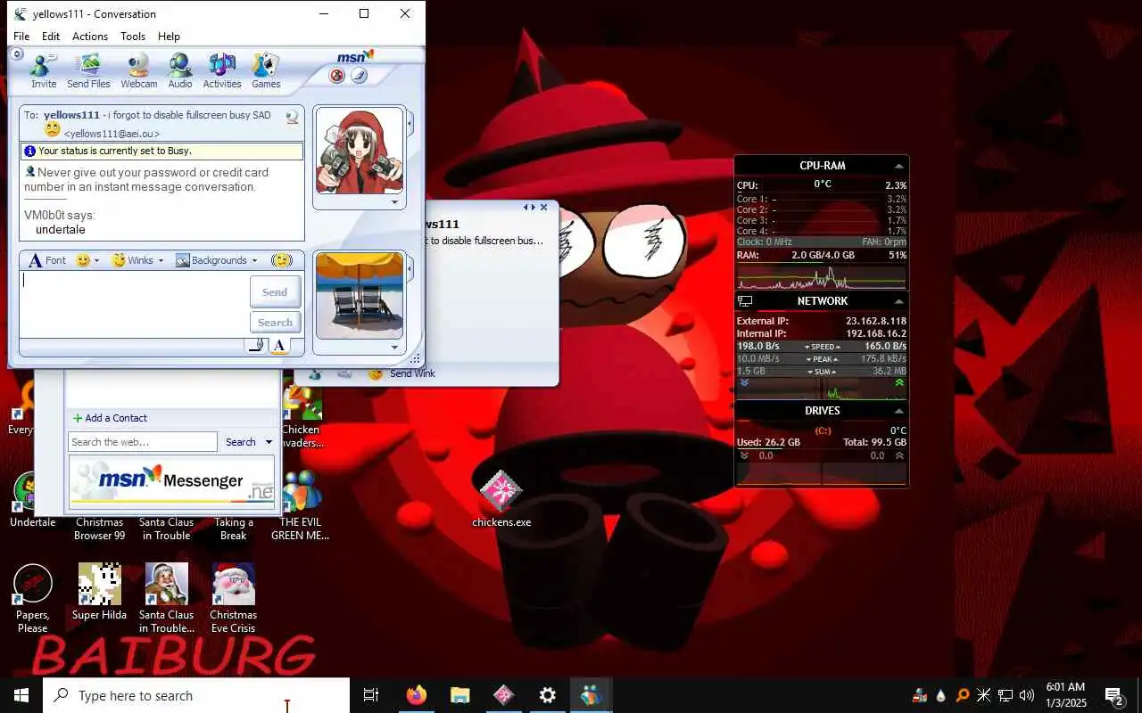The width and height of the screenshot is (1142, 713).
Task: Click the monitor icon in the NETWORK header
Action: tap(745, 301)
